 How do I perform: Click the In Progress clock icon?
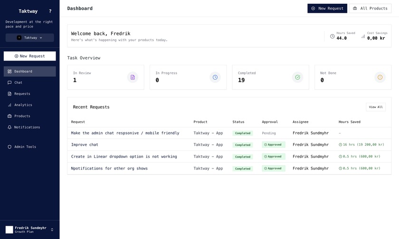pos(215,77)
